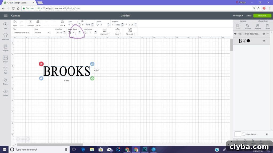Hide the Text - Times New Roman layer group
This screenshot has width=273, height=153.
[264, 34]
